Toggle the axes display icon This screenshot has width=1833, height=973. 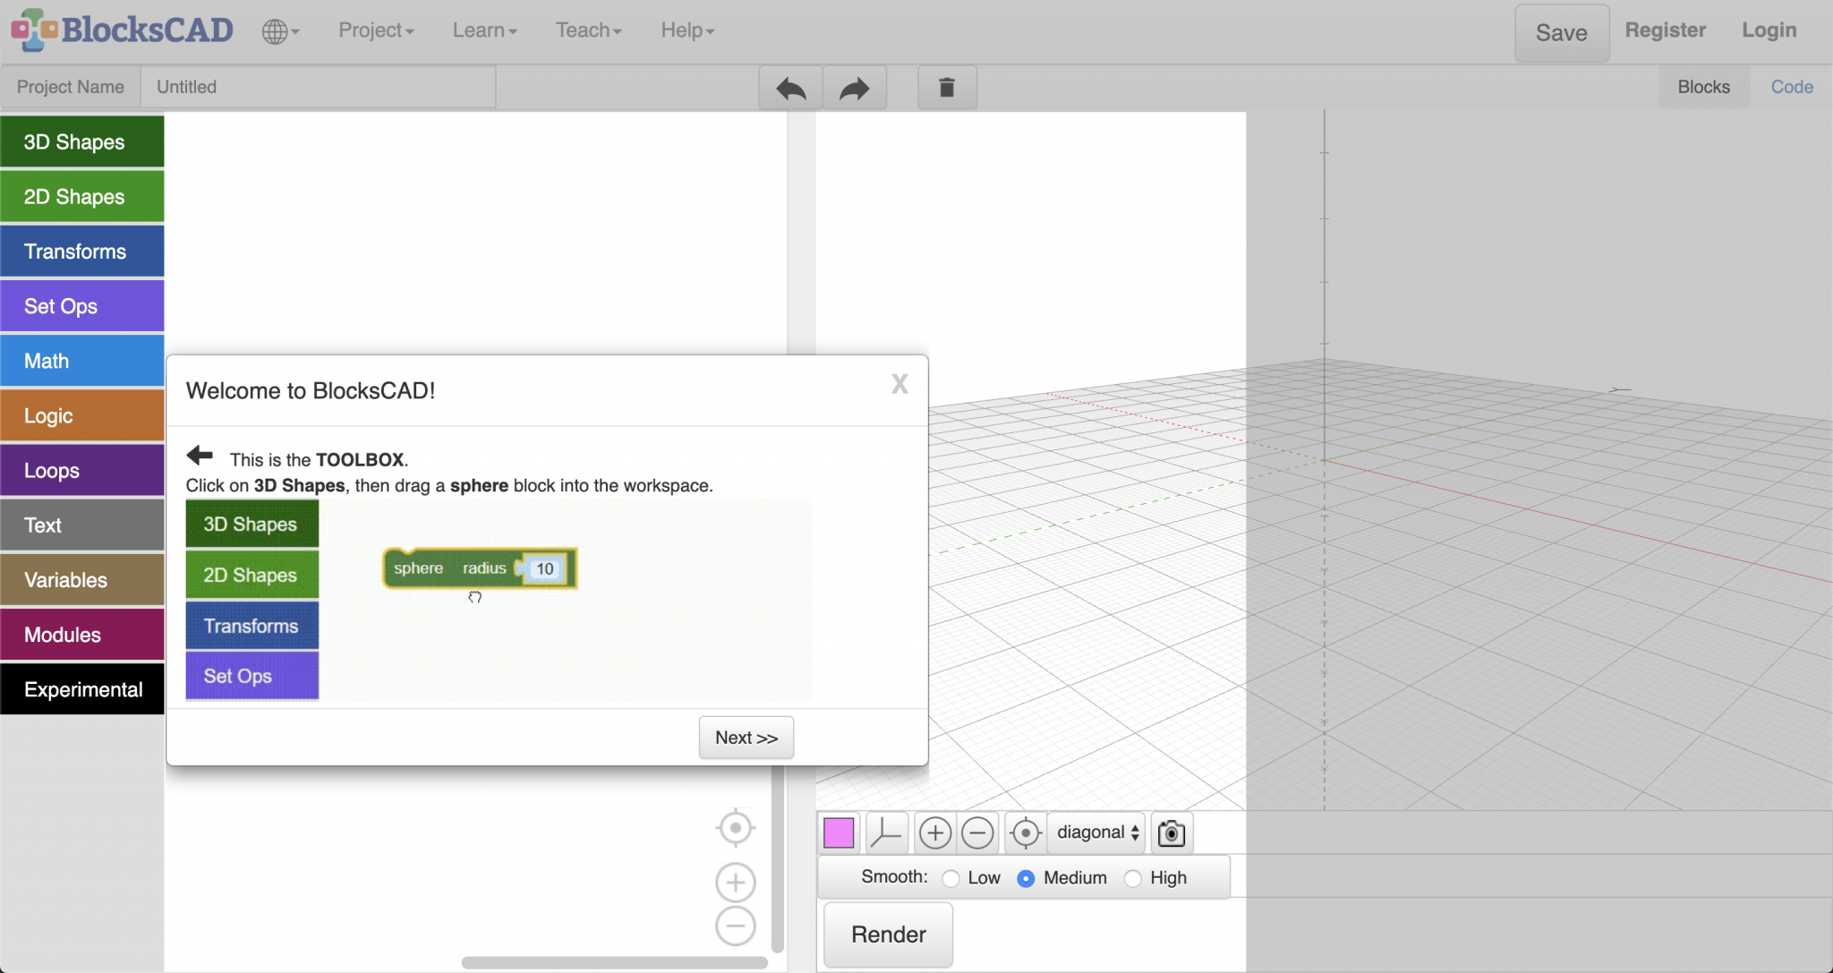[x=886, y=832]
